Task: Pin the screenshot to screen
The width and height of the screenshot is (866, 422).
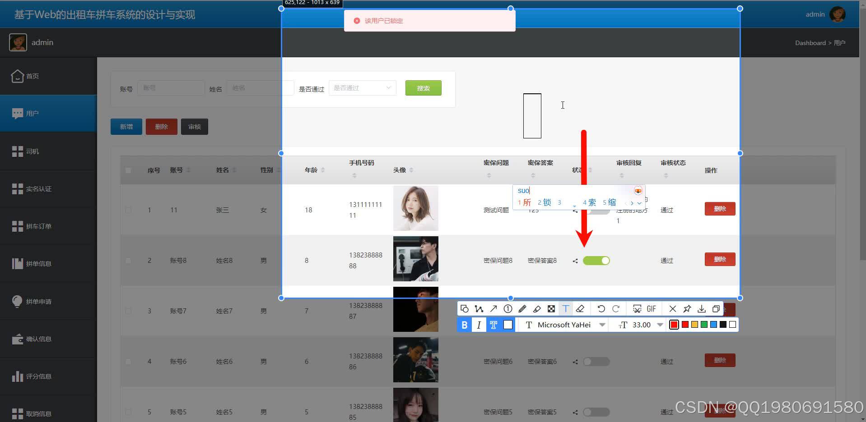Action: click(x=687, y=309)
